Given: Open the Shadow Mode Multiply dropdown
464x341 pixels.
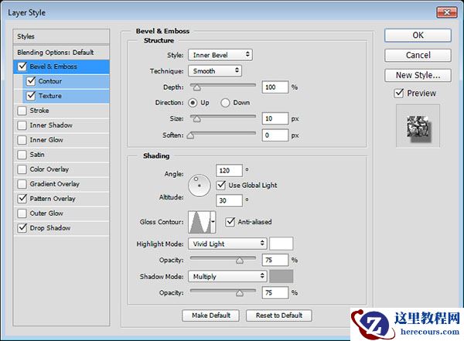Looking at the screenshot, I should click(x=227, y=276).
